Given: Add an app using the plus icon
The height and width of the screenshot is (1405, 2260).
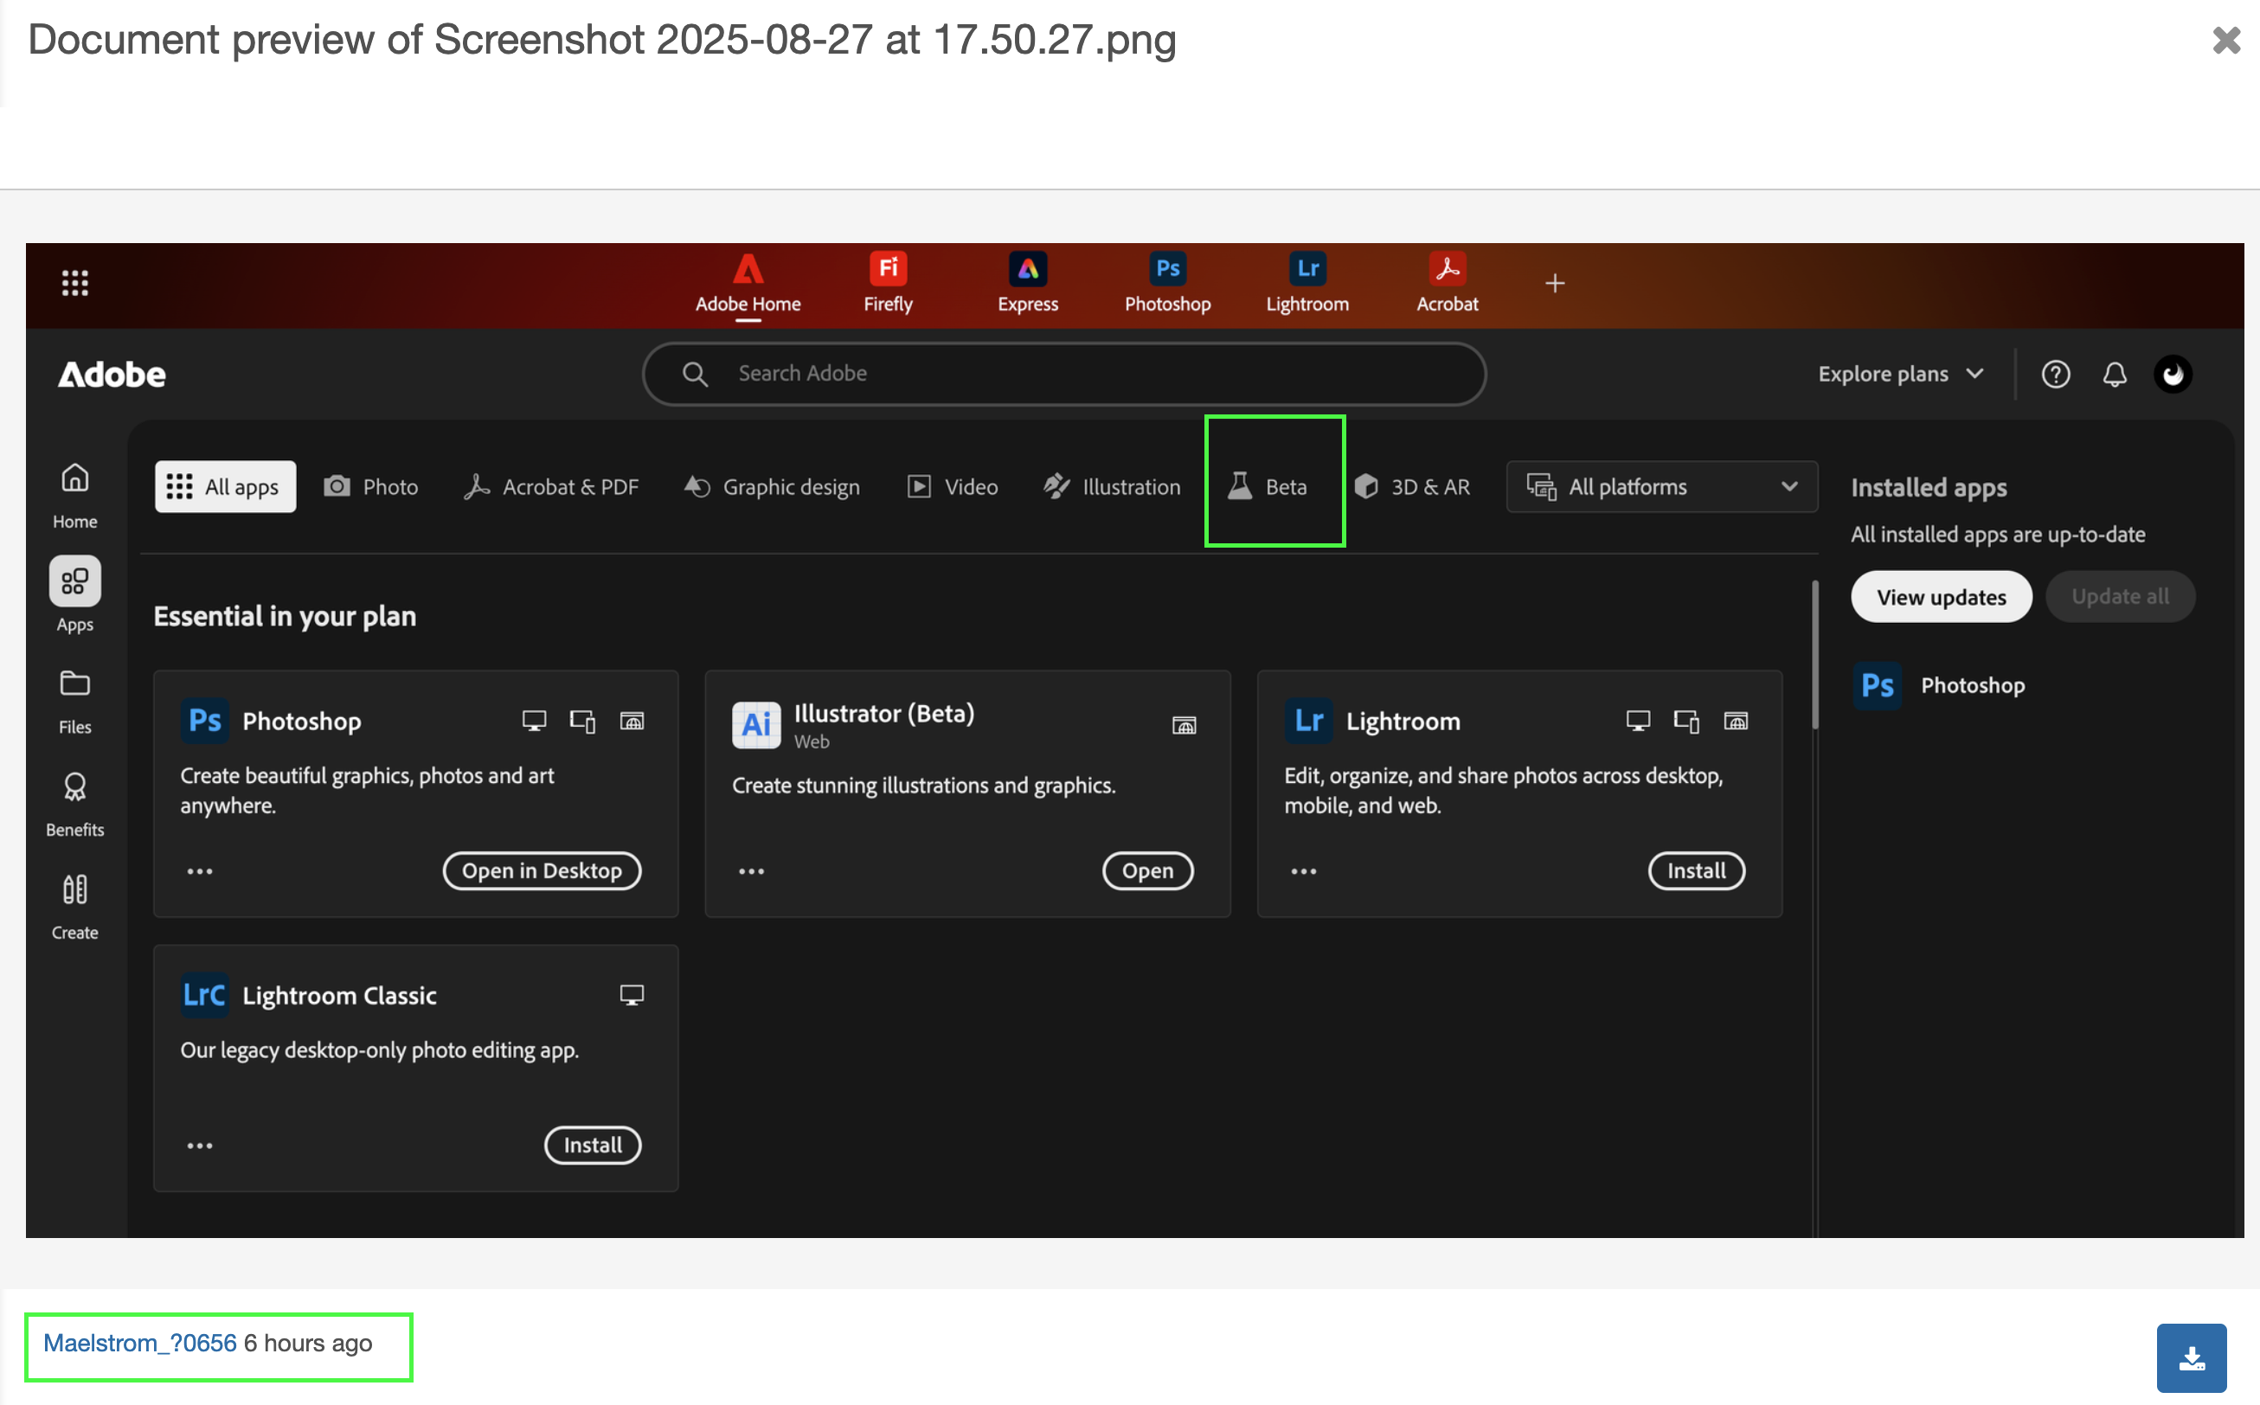Looking at the screenshot, I should click(x=1555, y=284).
